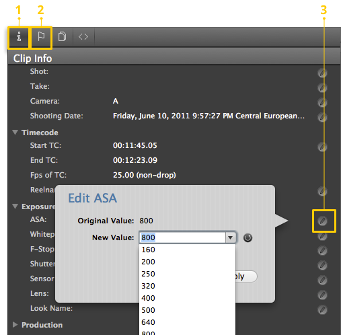Open the documents copy tab
This screenshot has height=335, width=343.
(62, 36)
